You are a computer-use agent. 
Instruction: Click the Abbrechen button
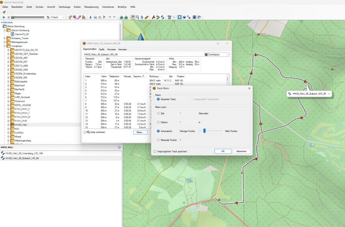(x=241, y=151)
